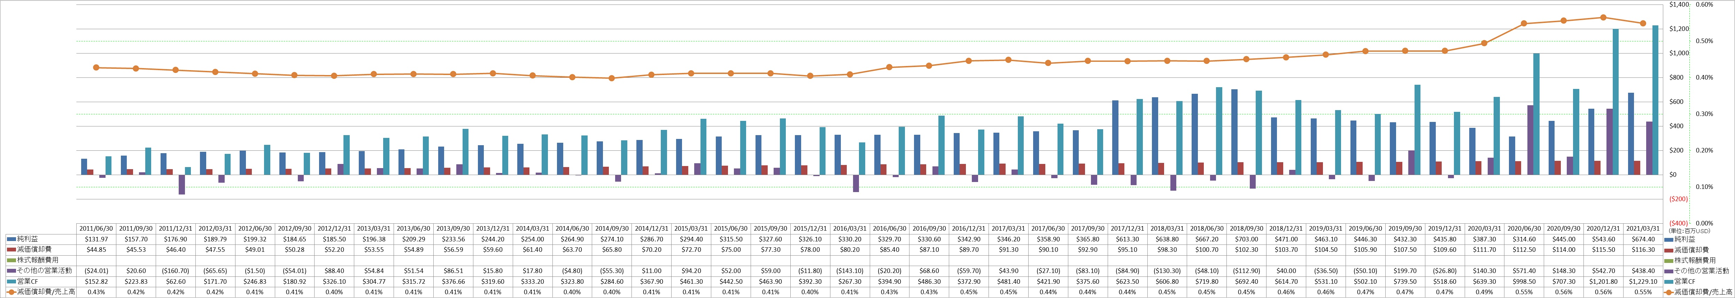Select the $703.00 net income cell
This screenshot has width=1735, height=298.
(x=1246, y=239)
